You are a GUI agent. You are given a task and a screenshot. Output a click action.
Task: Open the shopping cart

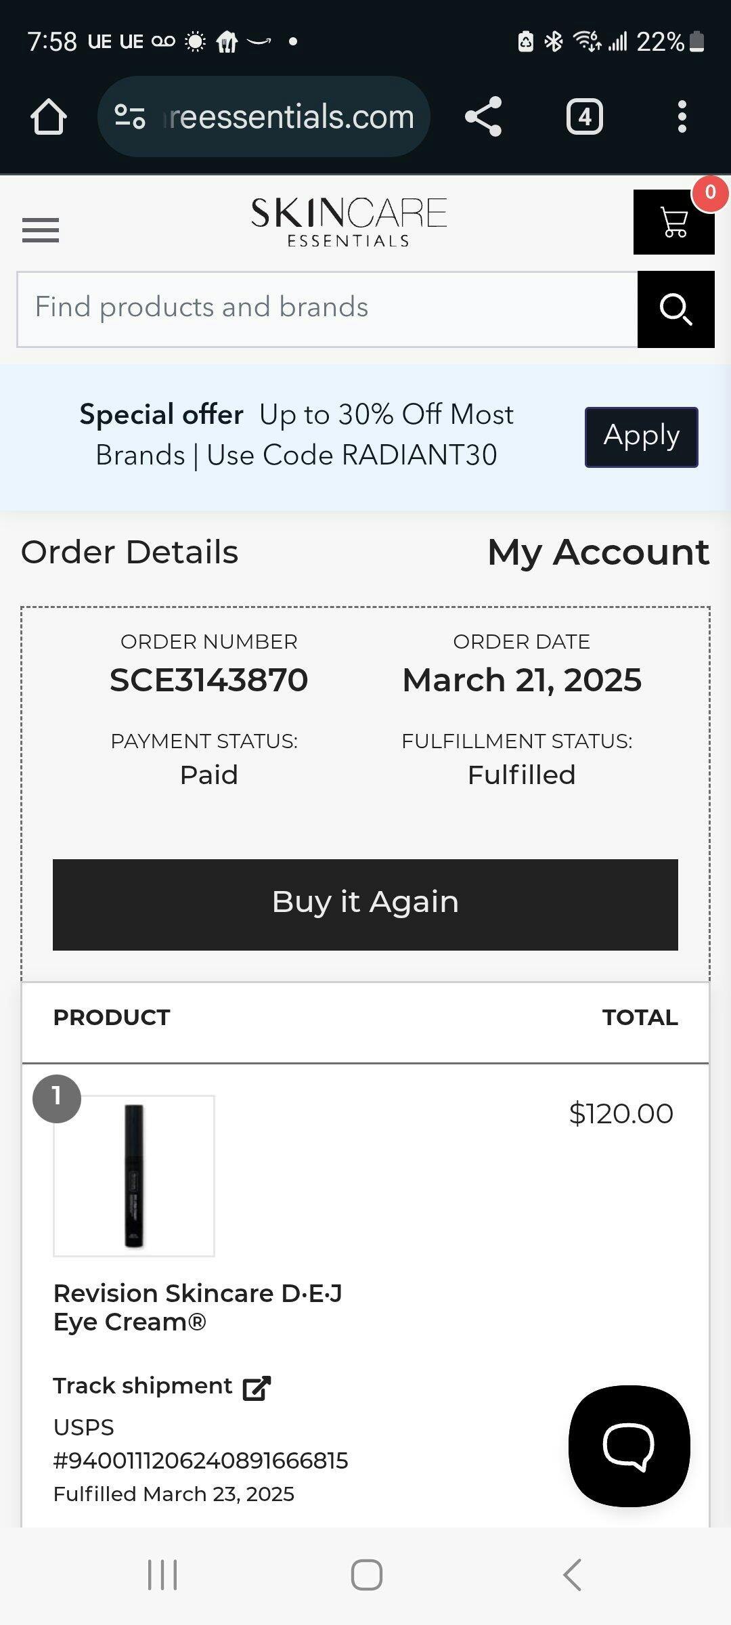click(673, 222)
